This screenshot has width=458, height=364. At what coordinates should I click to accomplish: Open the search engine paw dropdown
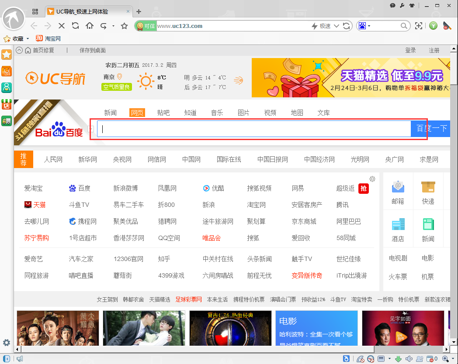pos(364,26)
